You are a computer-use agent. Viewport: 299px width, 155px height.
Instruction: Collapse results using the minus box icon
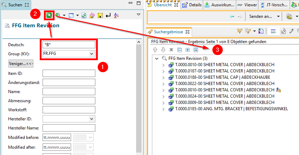coord(179,50)
